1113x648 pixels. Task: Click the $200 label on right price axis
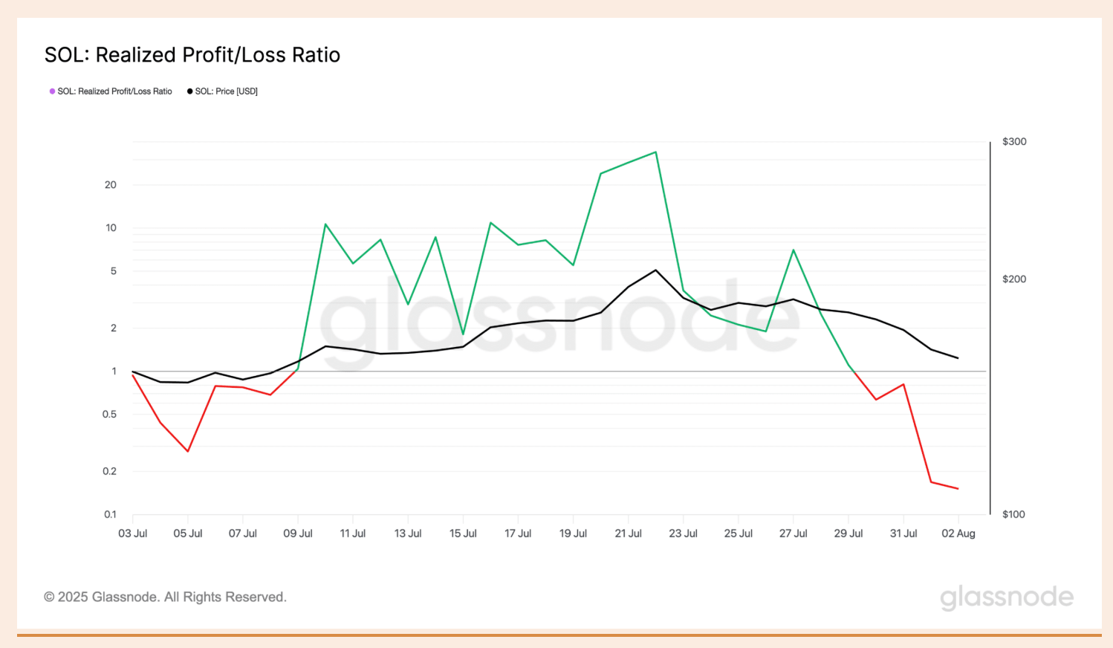pyautogui.click(x=1014, y=279)
